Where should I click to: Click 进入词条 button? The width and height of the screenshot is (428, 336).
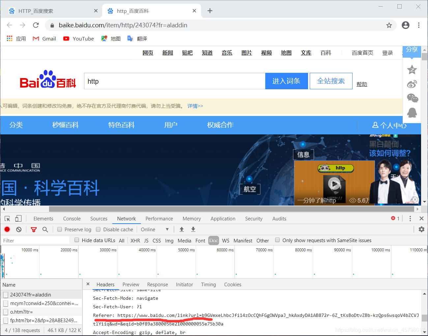(287, 81)
